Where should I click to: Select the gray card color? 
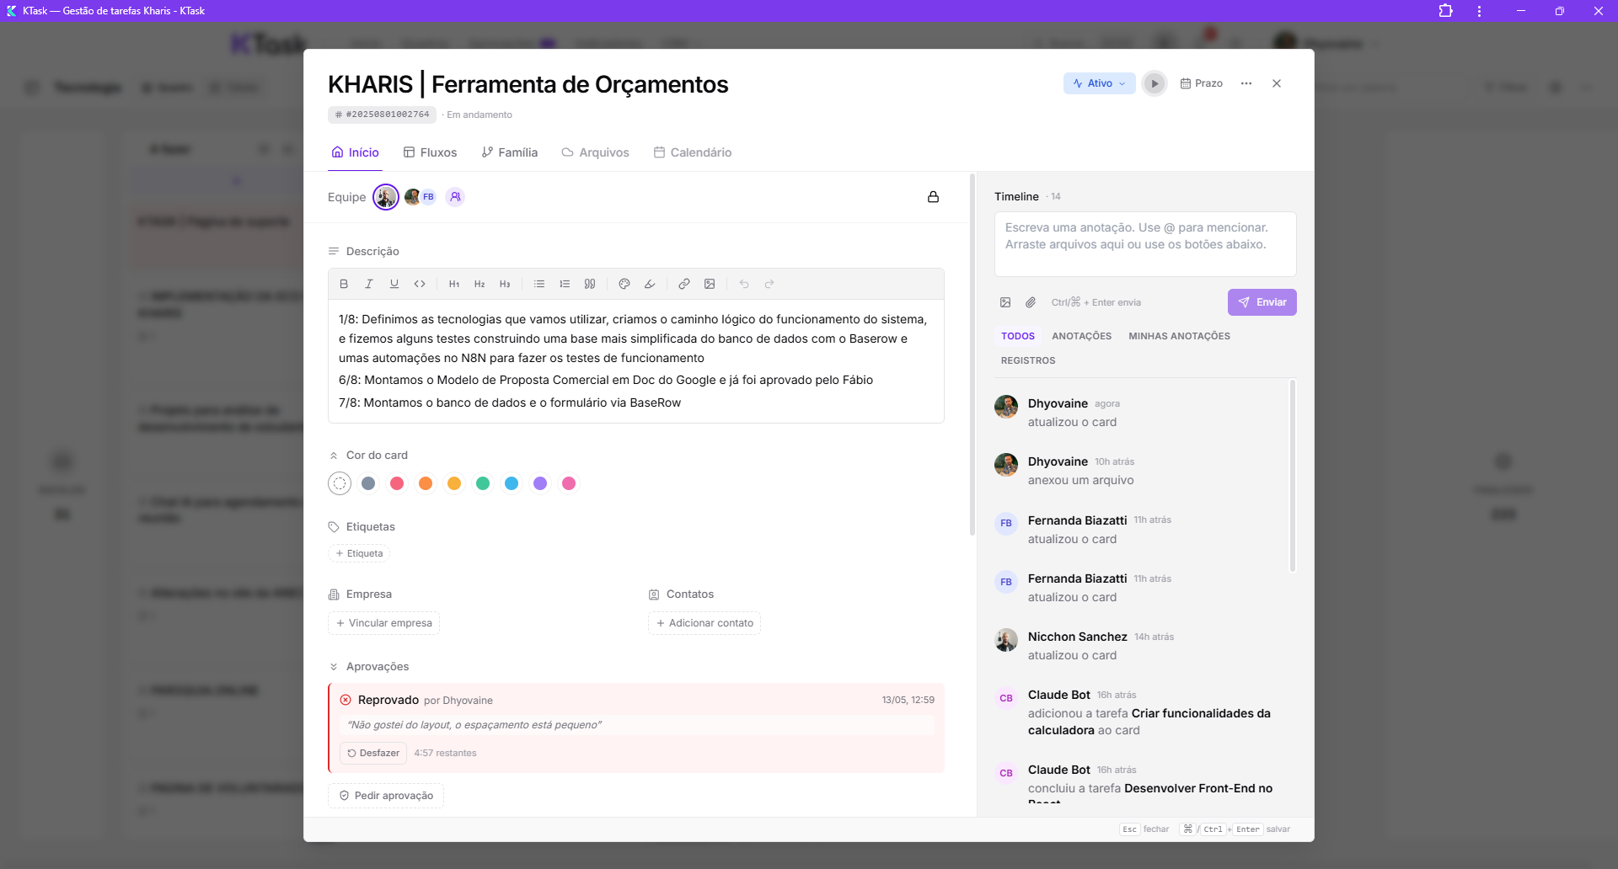coord(368,483)
